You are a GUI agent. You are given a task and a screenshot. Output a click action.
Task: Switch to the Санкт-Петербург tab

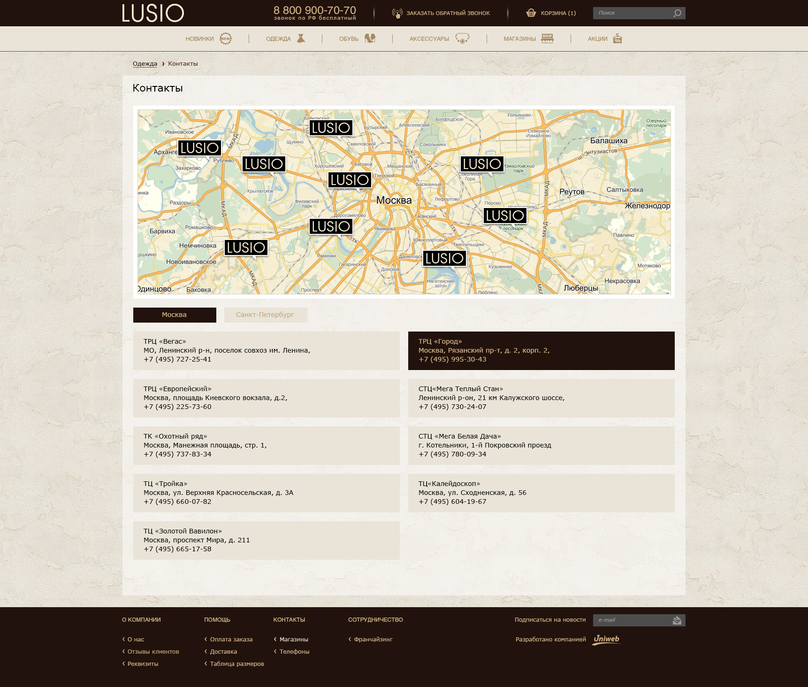[265, 315]
